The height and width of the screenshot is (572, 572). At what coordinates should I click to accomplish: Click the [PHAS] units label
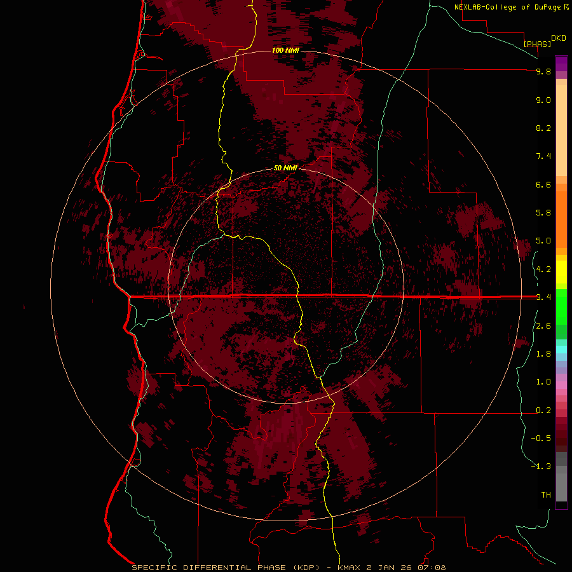(537, 44)
